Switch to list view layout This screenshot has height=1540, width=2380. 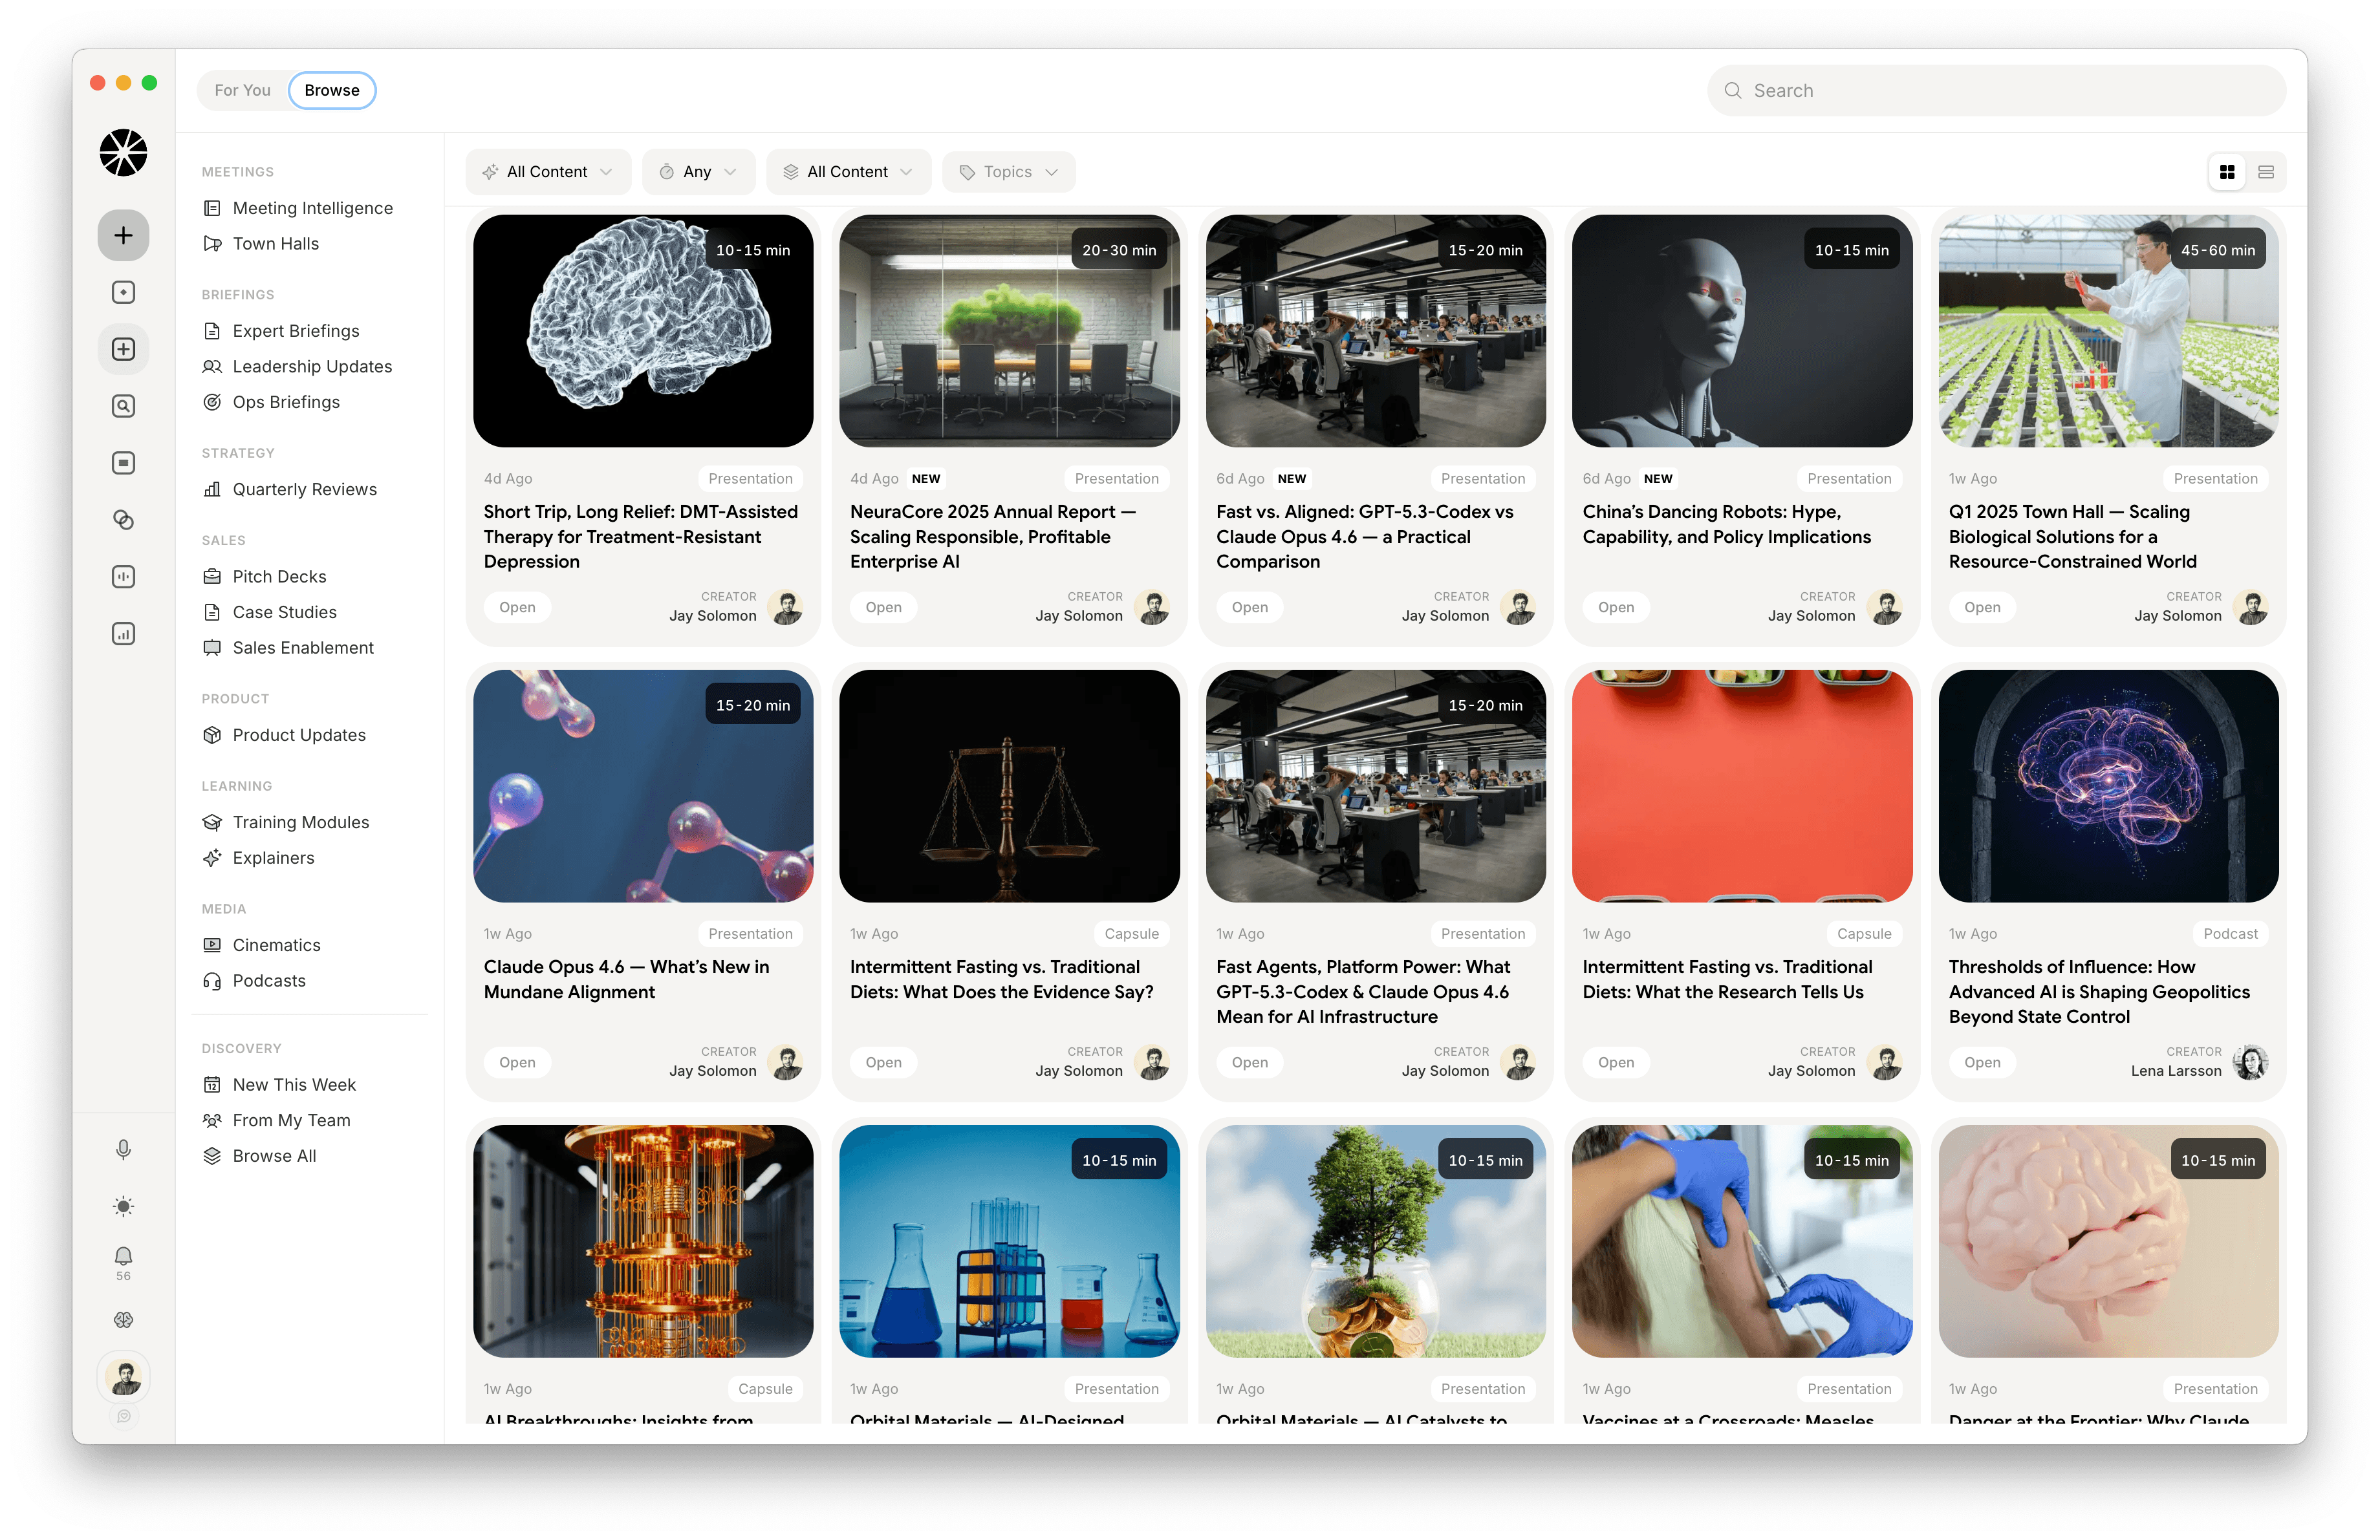tap(2266, 172)
